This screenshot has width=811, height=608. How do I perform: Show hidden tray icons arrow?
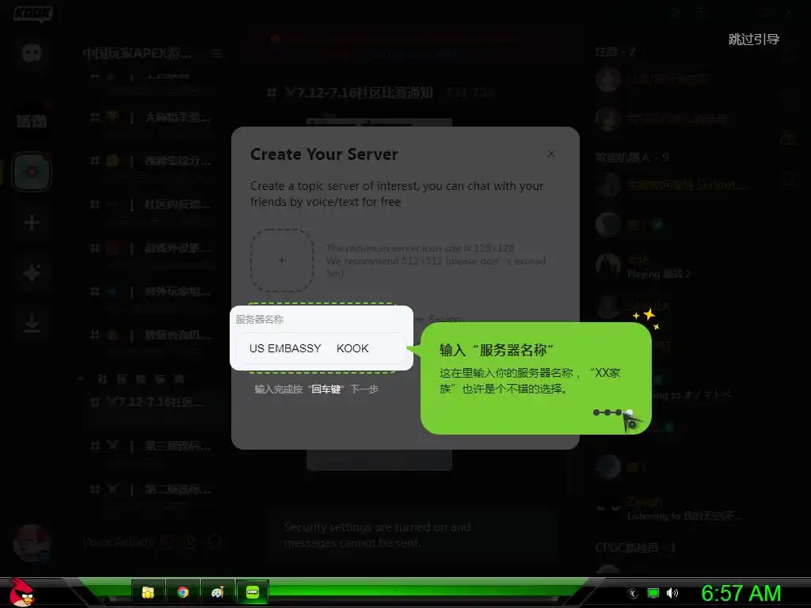click(x=632, y=594)
